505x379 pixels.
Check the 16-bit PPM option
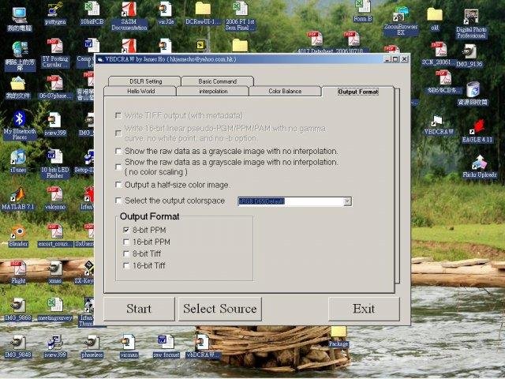126,242
